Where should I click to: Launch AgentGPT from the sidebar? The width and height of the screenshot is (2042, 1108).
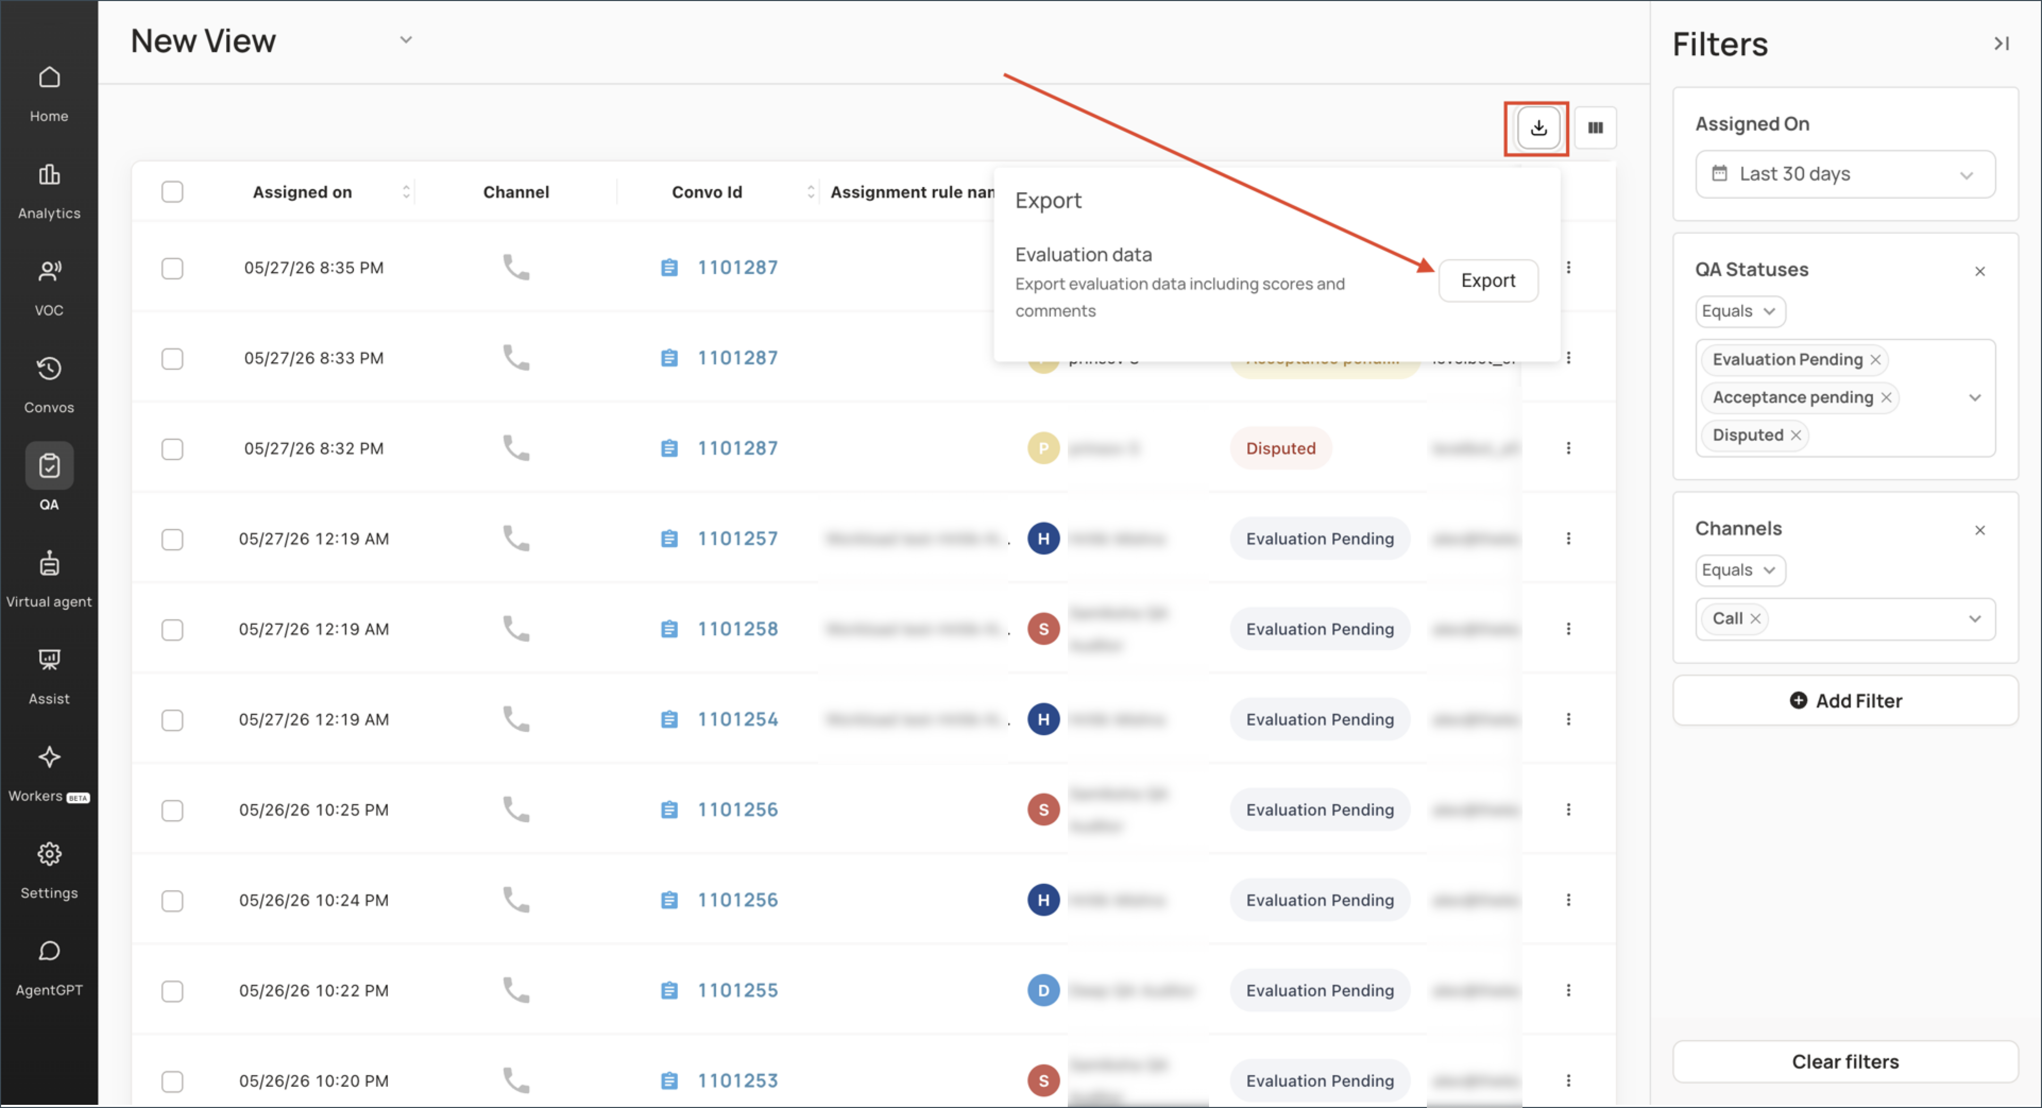[49, 968]
